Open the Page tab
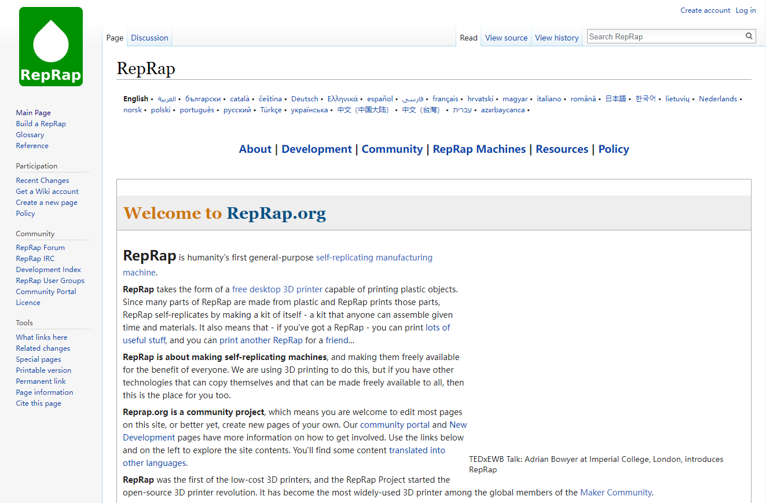766x503 pixels. [x=114, y=37]
